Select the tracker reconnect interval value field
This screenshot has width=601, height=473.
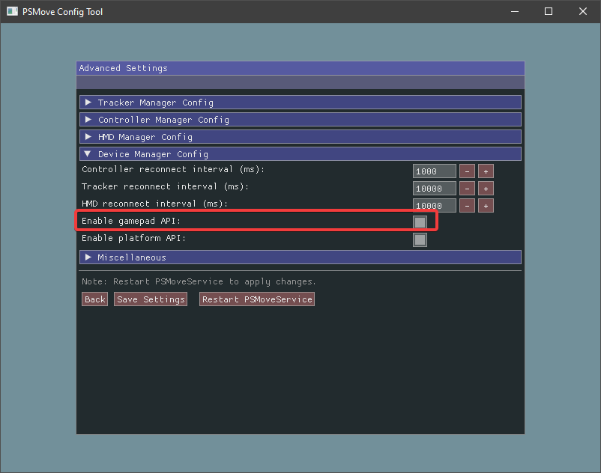(434, 188)
